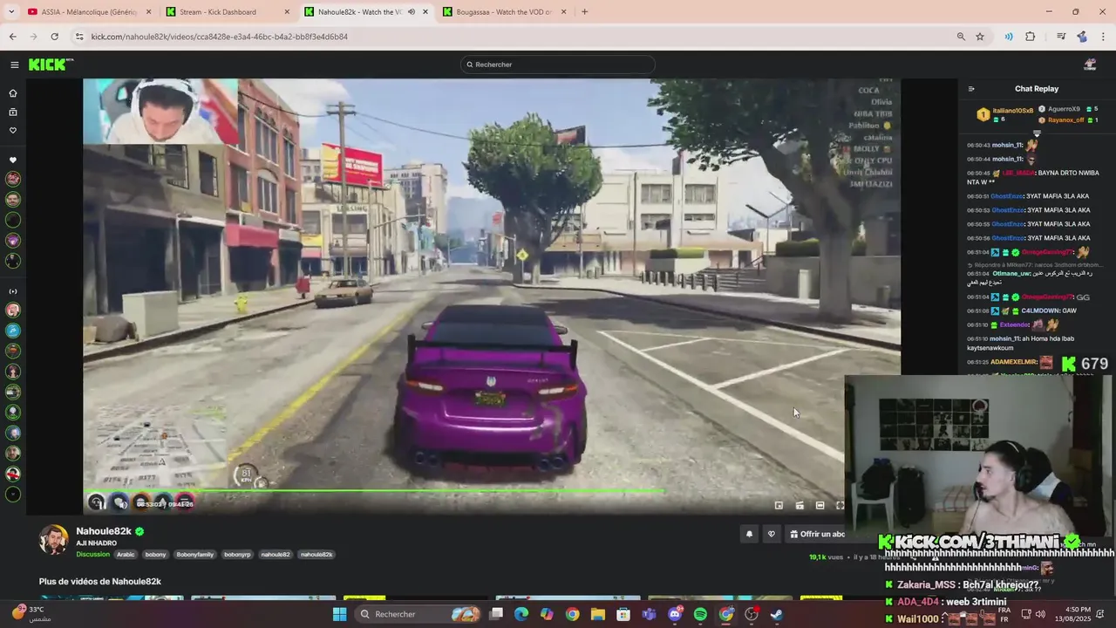
Task: Open a new browser tab
Action: (584, 12)
